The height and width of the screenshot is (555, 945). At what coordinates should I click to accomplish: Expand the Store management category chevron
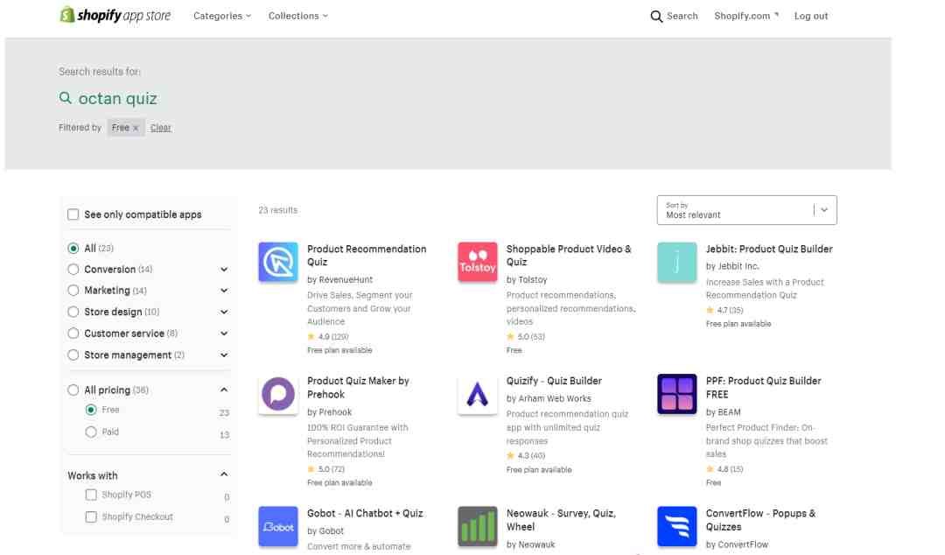coord(224,355)
